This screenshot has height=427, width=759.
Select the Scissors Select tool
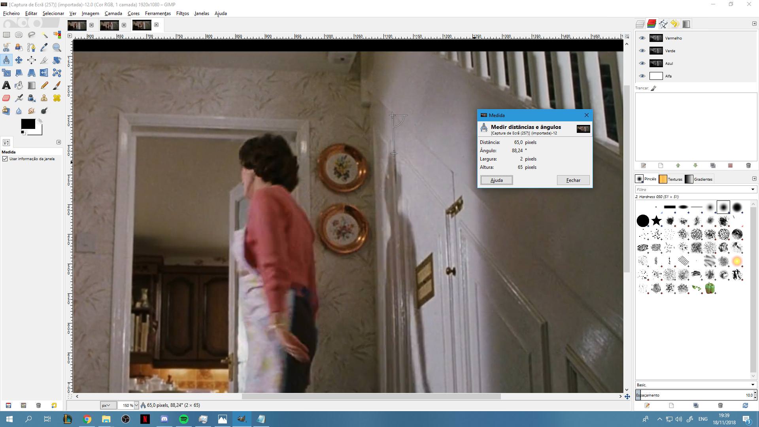tap(6, 47)
